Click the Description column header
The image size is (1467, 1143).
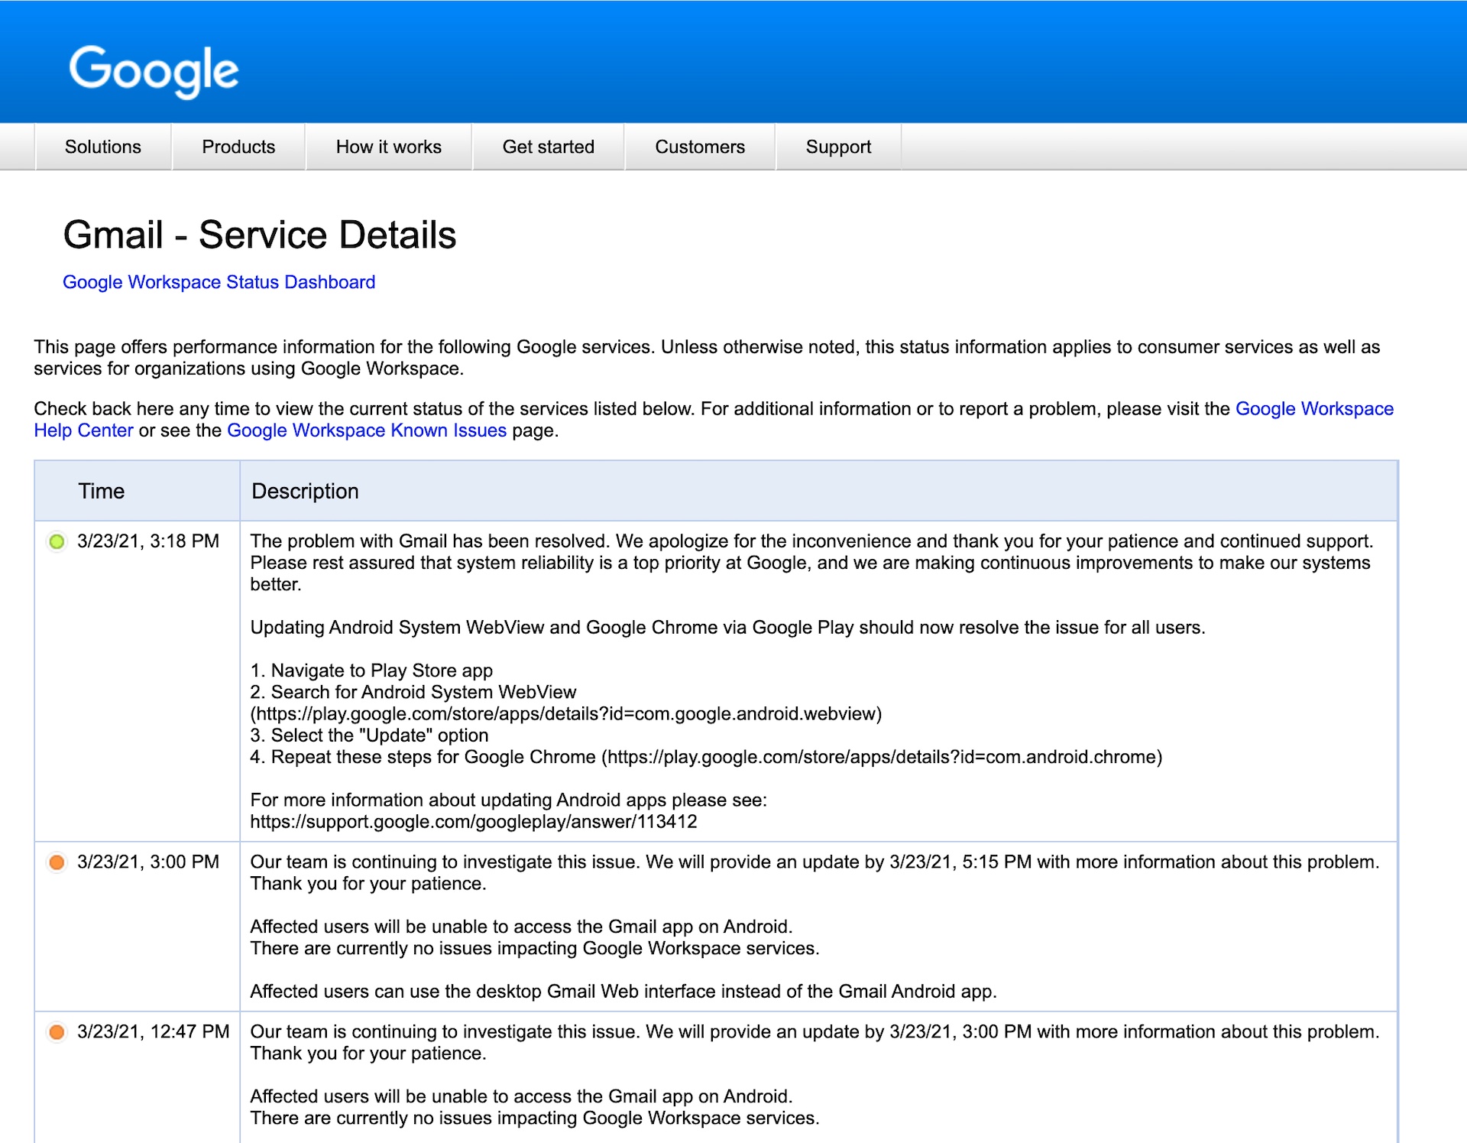coord(305,491)
